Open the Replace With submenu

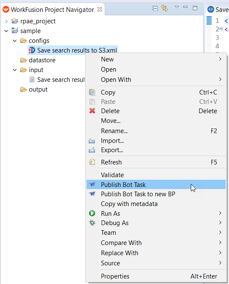coord(156,253)
